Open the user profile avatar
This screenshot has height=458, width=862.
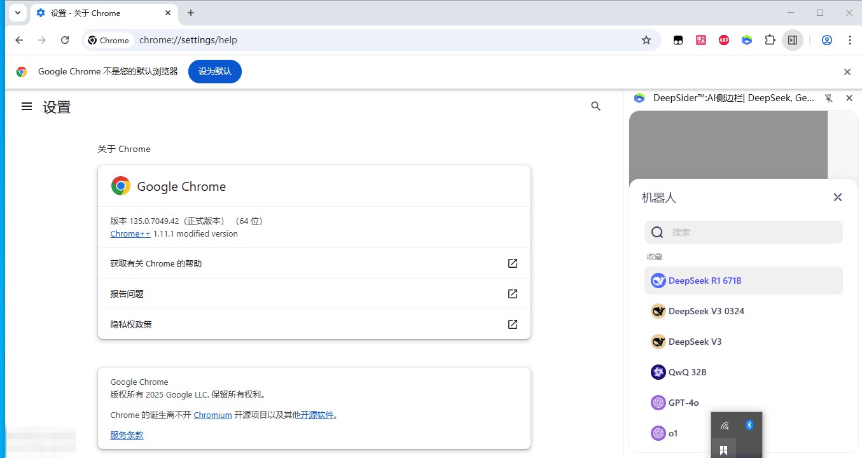pyautogui.click(x=827, y=40)
